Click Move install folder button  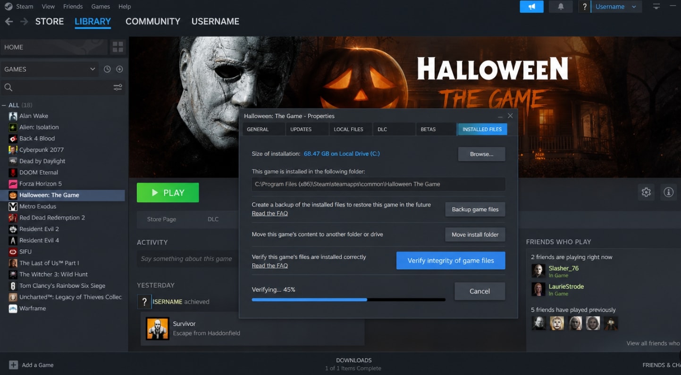[475, 235]
